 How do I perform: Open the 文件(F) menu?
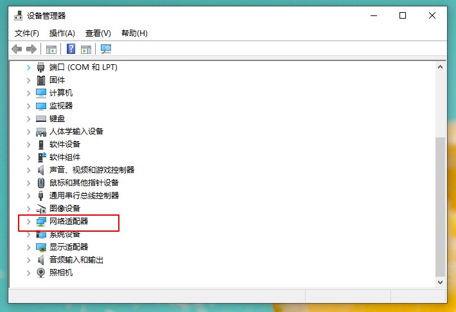pyautogui.click(x=27, y=33)
